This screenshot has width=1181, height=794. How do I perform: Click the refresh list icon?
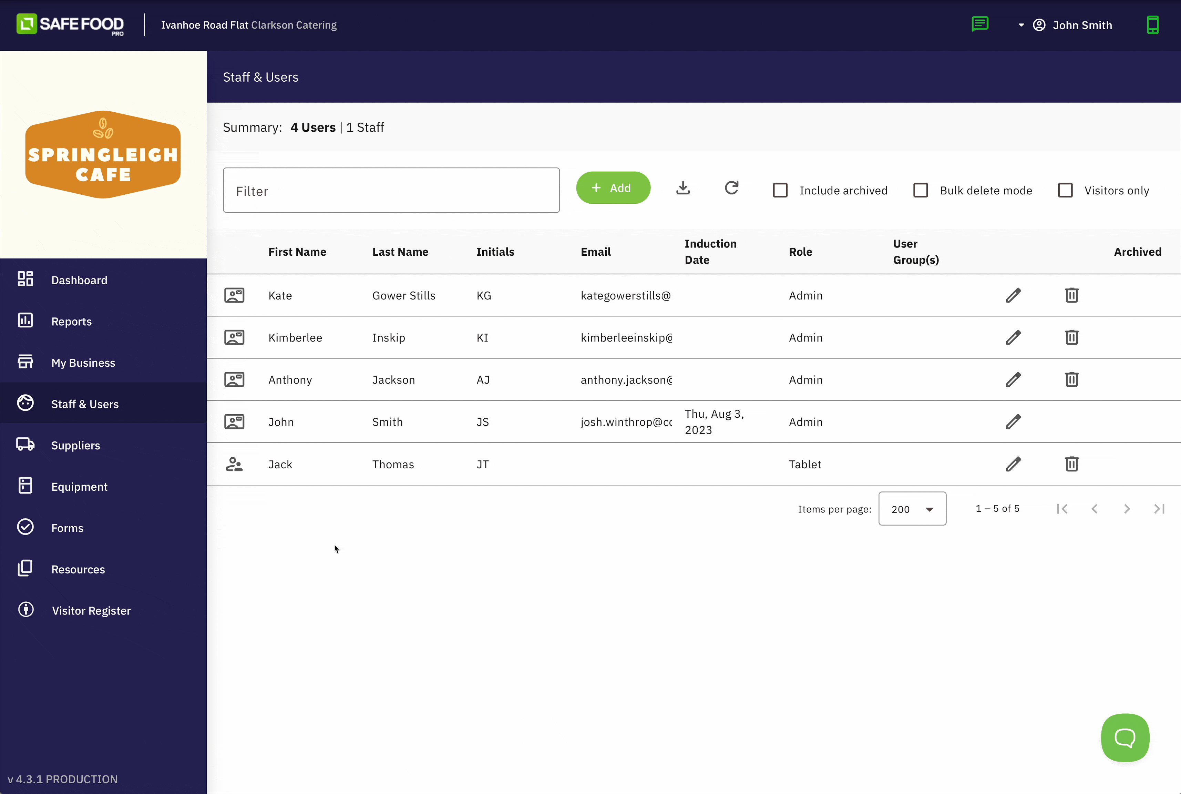click(x=731, y=188)
